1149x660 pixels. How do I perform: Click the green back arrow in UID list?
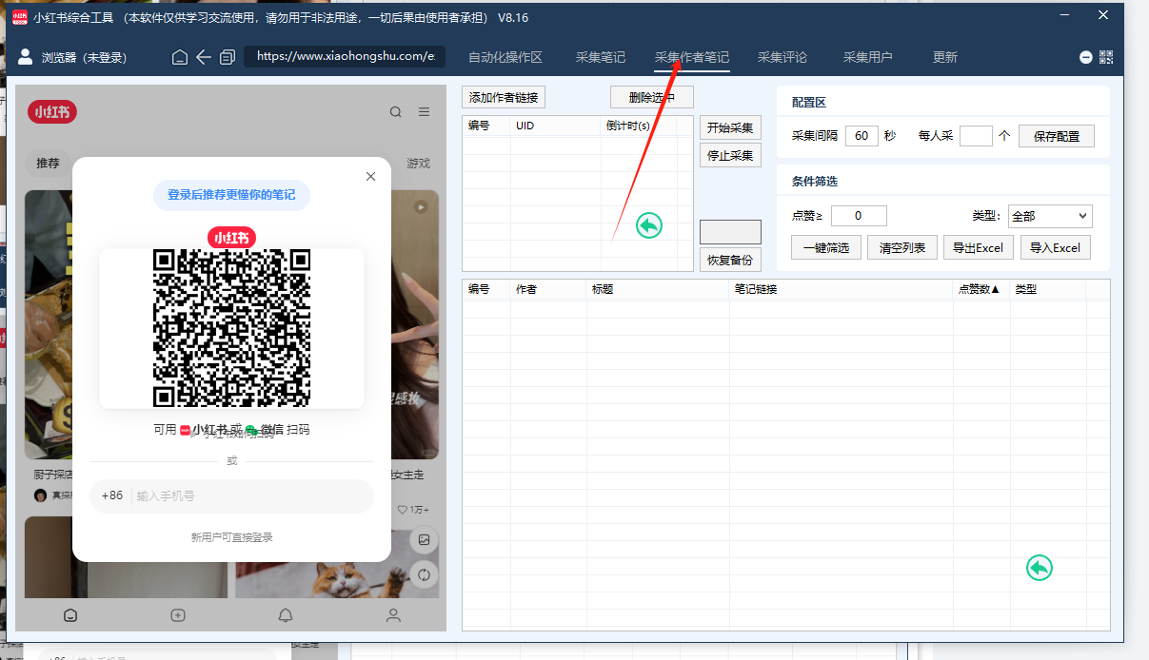[648, 225]
